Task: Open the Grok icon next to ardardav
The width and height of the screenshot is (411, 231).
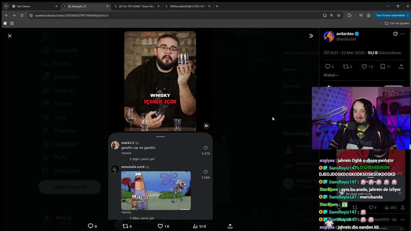Action: click(395, 34)
